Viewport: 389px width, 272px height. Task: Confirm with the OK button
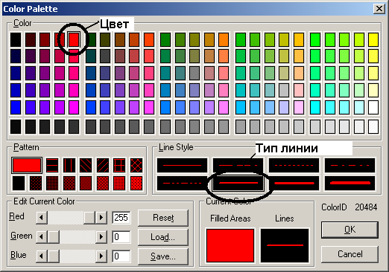coord(350,230)
